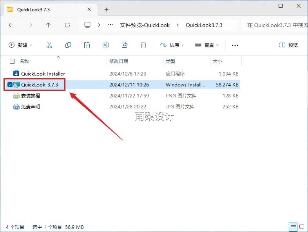
Task: Close the QuickLook3.7.3 tab
Action: tap(89, 9)
